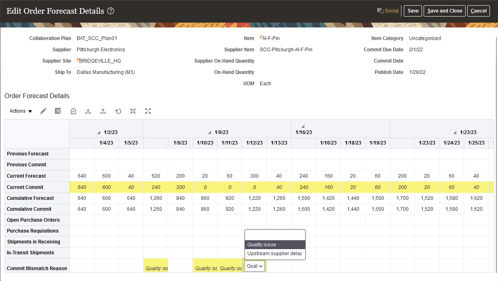Open the Social link in the header
Screen dimensions: 498x281
tap(392, 11)
